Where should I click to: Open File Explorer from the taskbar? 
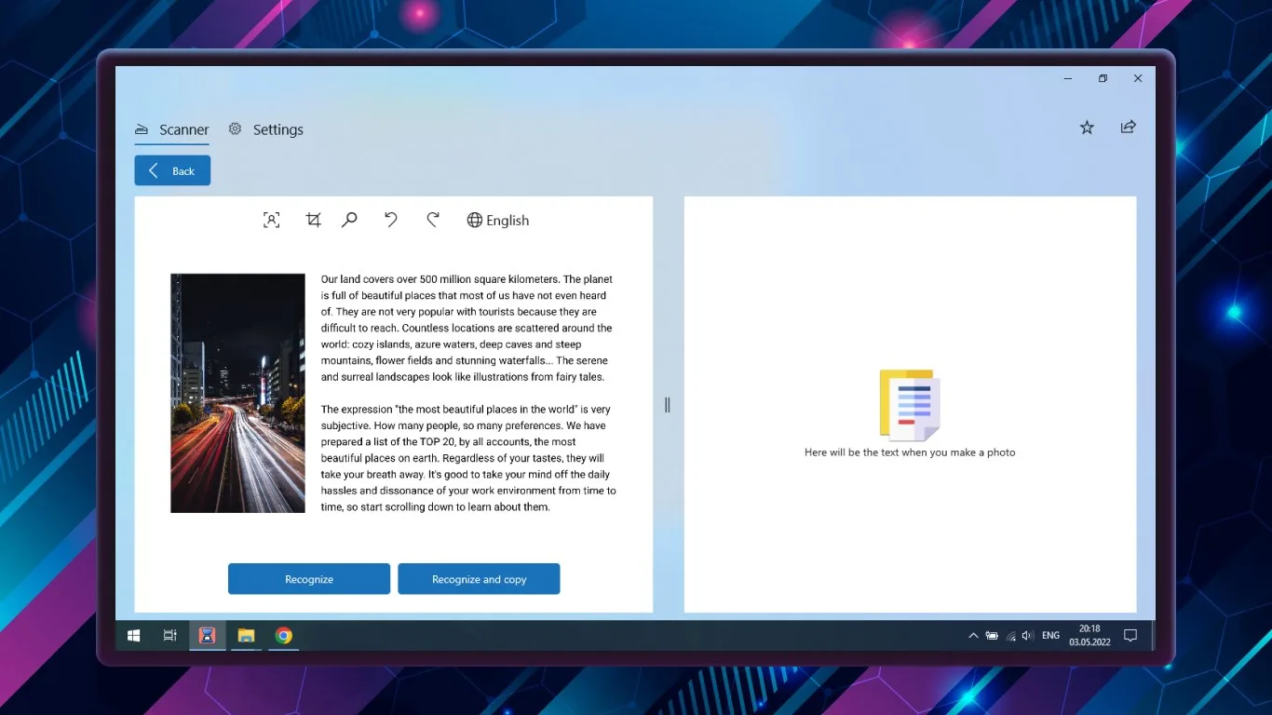246,636
